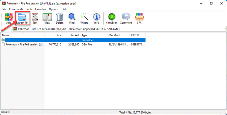The height and width of the screenshot is (115, 227).
Task: Sort by the Packed column header
Action: coord(71,35)
